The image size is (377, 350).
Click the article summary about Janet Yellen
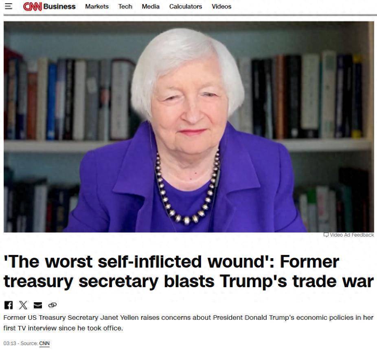pyautogui.click(x=188, y=323)
